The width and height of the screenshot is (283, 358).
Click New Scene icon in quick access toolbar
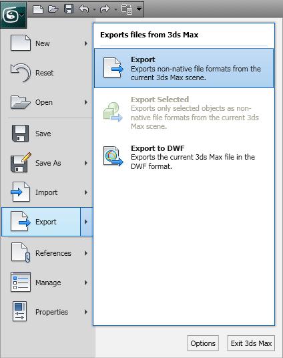tap(38, 9)
